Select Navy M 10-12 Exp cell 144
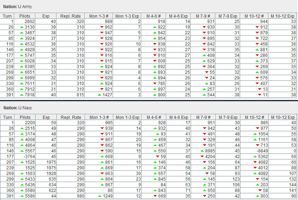Screen dimensions: 298x200 click(x=283, y=184)
